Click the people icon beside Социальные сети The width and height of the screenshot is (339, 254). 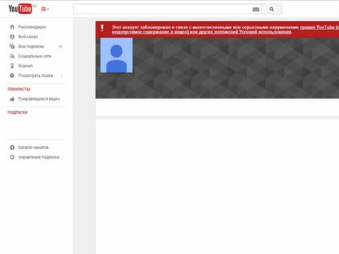(12, 56)
